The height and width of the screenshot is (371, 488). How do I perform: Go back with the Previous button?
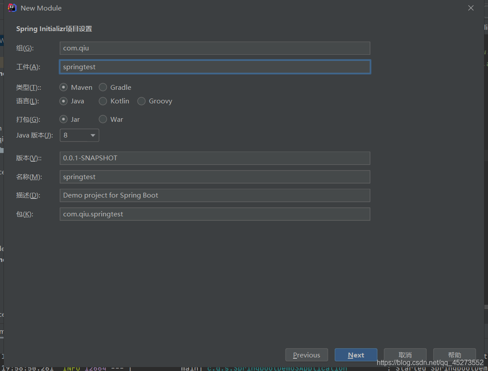307,355
